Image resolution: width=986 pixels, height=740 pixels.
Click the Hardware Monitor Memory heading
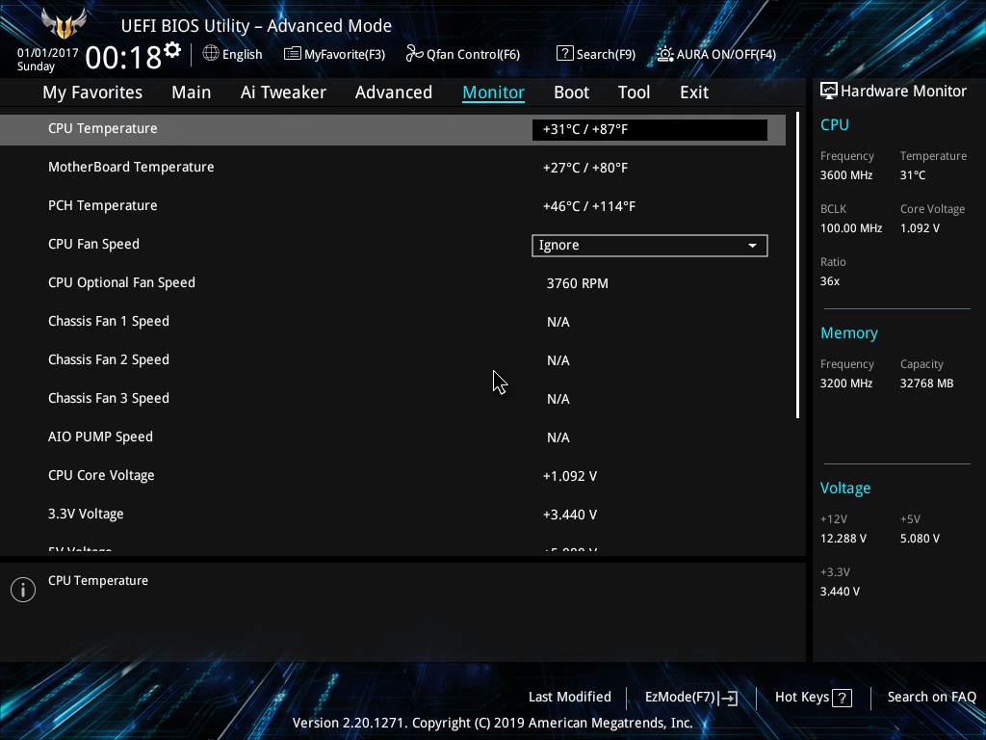(849, 333)
